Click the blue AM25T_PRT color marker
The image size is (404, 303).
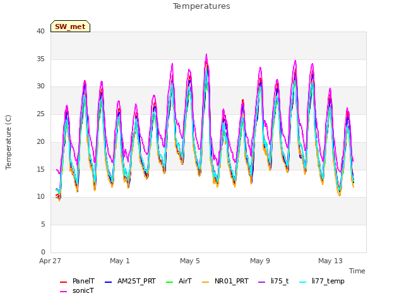tap(108, 282)
